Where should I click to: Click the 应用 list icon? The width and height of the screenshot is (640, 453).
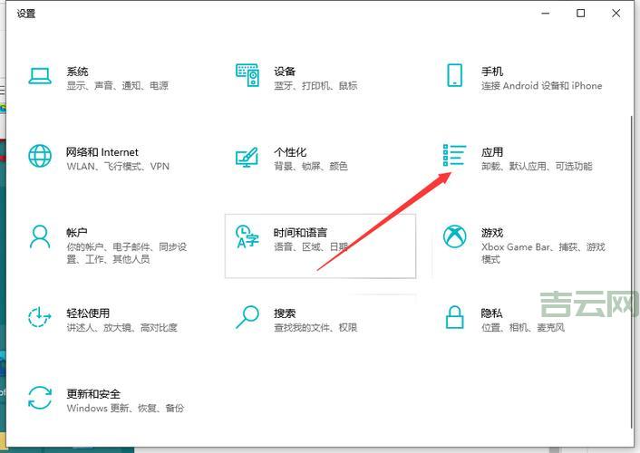click(454, 155)
